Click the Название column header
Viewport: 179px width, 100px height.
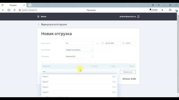pos(46,66)
